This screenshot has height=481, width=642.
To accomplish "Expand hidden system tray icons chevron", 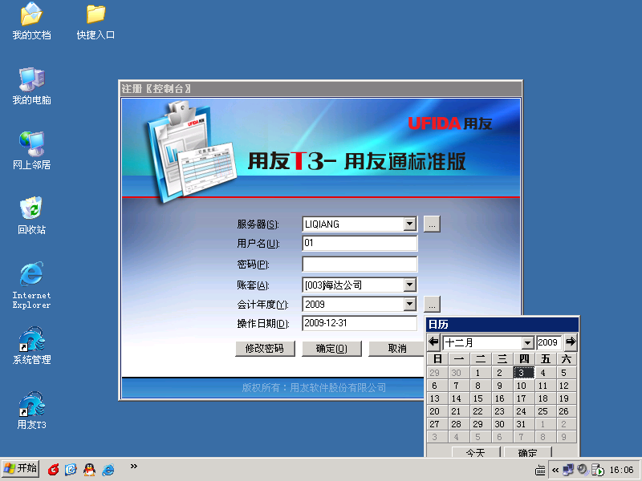I will pyautogui.click(x=555, y=470).
